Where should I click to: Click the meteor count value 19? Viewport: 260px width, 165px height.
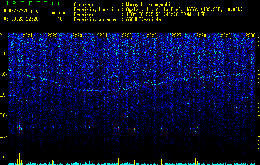click(60, 19)
